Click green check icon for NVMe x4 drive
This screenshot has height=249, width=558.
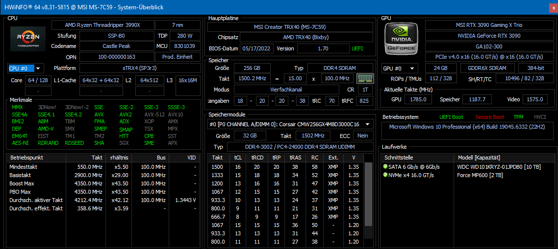(385, 175)
